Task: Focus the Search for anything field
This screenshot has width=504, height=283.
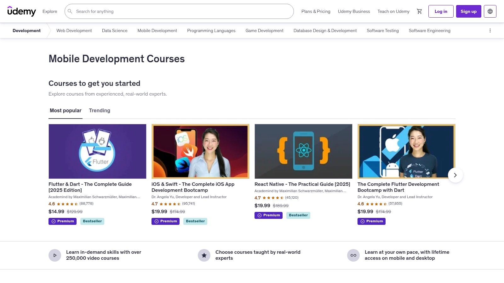Action: 179,11
